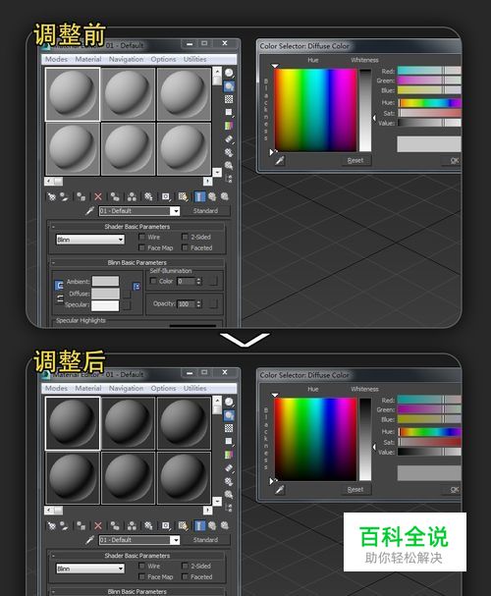Open Utilities menu in 调整后 editor
The image size is (491, 596).
tap(195, 389)
